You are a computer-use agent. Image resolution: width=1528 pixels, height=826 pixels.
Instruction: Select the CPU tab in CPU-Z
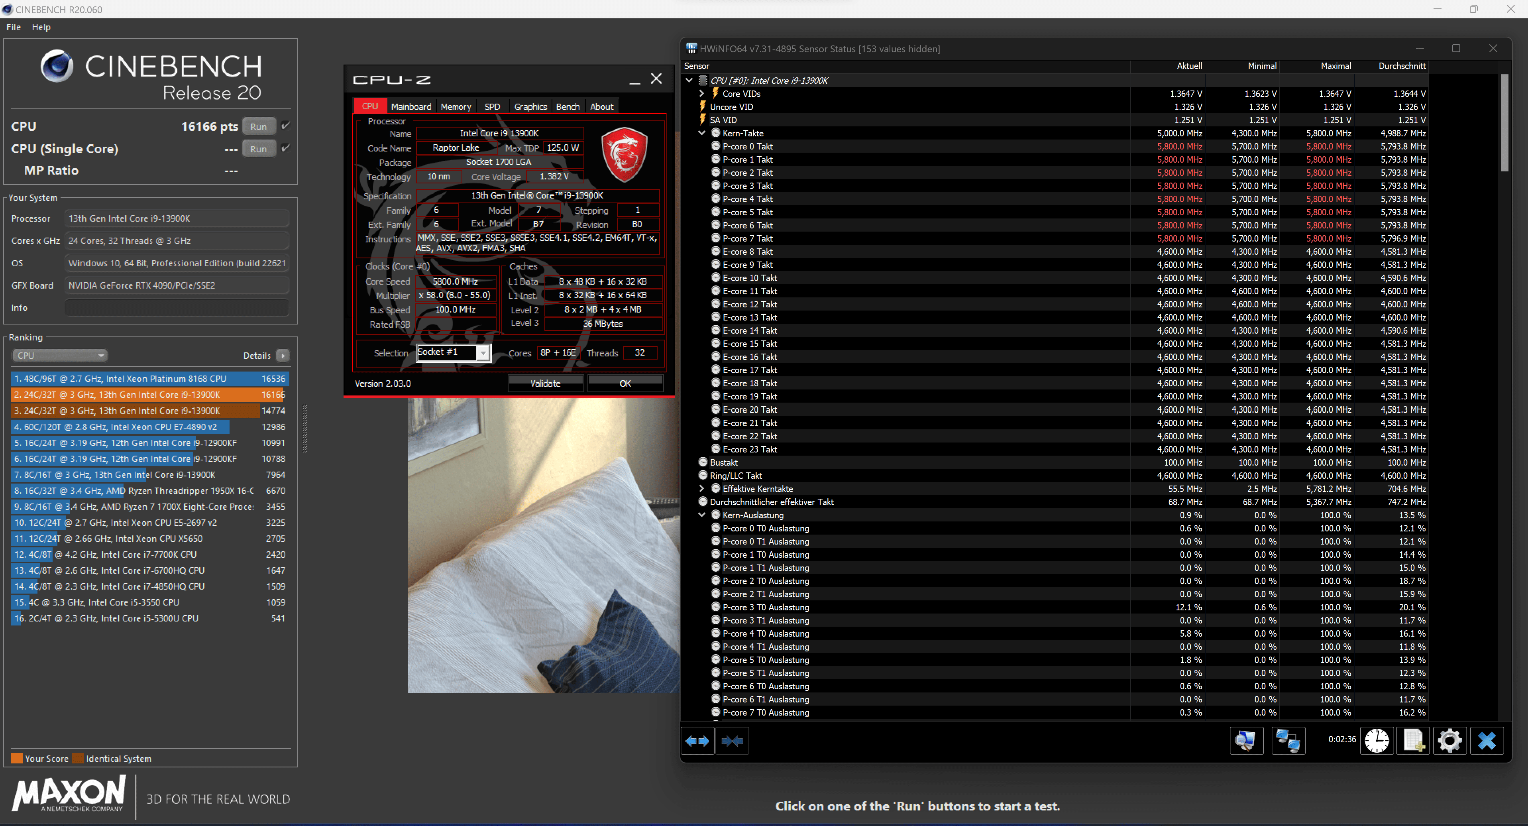[369, 106]
